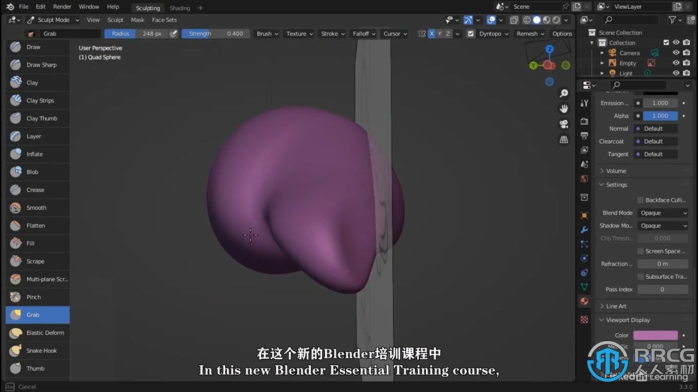The image size is (698, 392).
Task: Open the Edit menu
Action: (x=41, y=7)
